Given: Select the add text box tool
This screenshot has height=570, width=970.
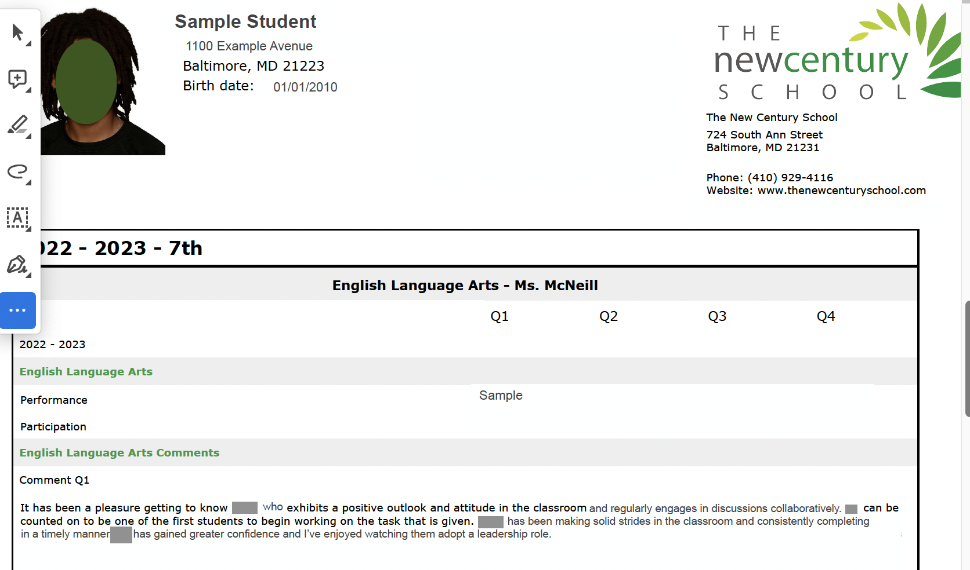Looking at the screenshot, I should (18, 218).
